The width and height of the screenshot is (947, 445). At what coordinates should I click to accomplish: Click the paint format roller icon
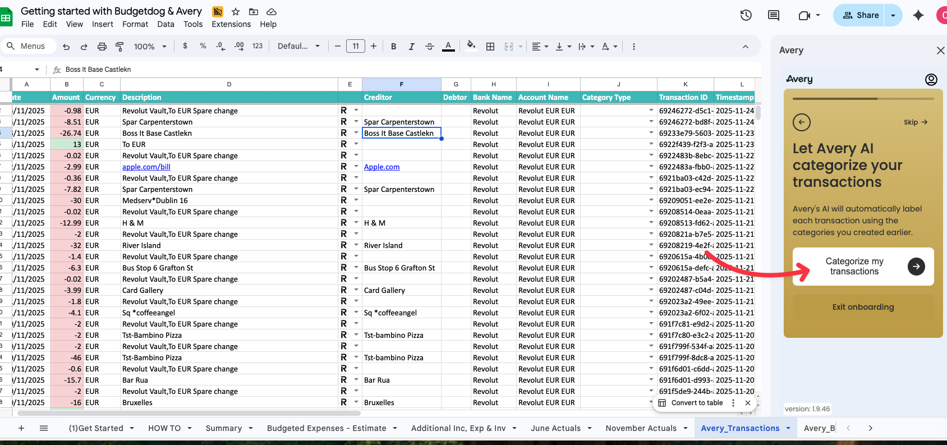click(119, 47)
